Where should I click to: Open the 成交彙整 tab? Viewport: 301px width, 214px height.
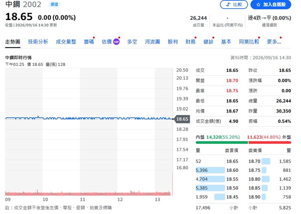pos(66,42)
